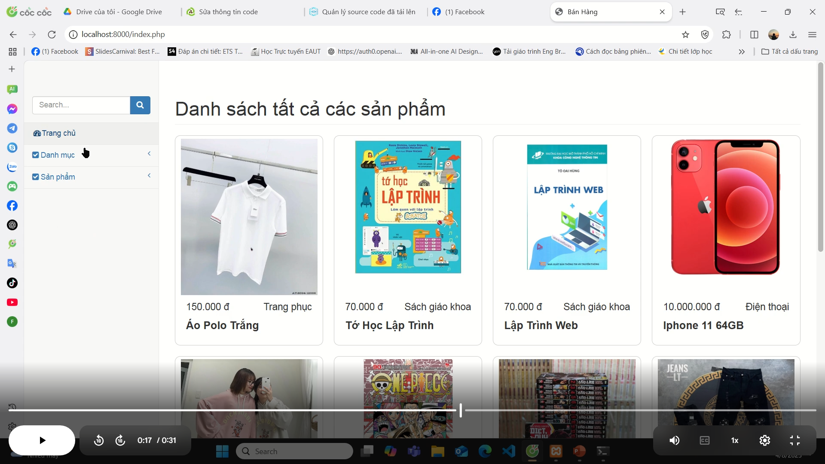Skip video forward ten seconds
The width and height of the screenshot is (825, 464).
(x=120, y=440)
